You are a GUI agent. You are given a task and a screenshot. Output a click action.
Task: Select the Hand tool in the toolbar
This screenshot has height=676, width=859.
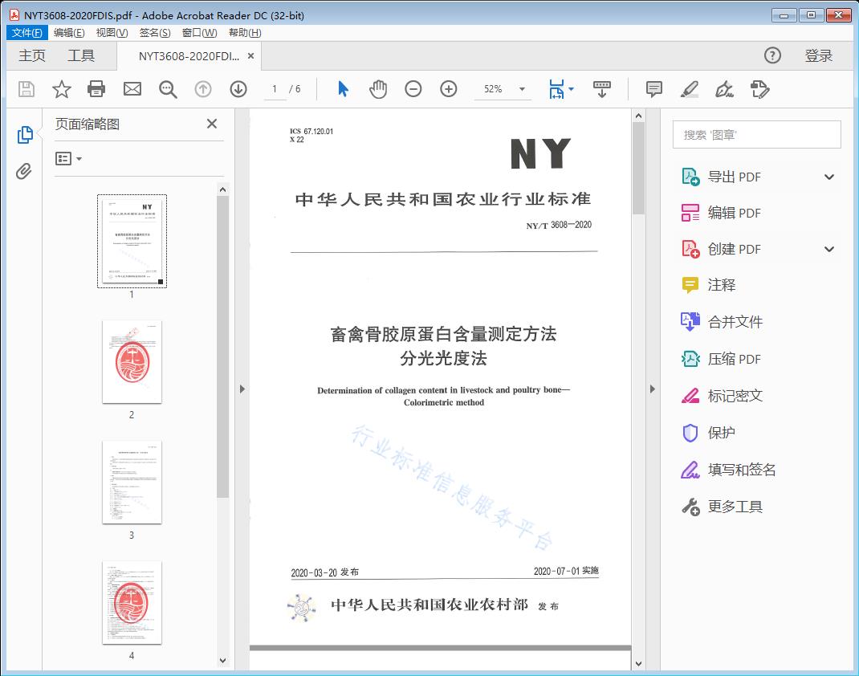pos(377,89)
